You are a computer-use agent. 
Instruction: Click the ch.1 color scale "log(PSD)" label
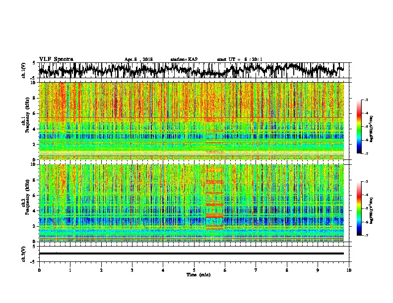(372, 129)
